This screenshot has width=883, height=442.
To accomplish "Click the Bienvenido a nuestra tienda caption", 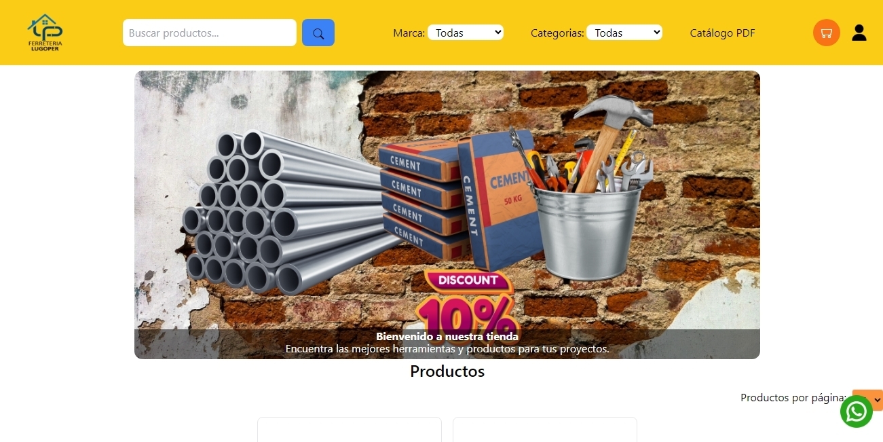I will pyautogui.click(x=447, y=336).
